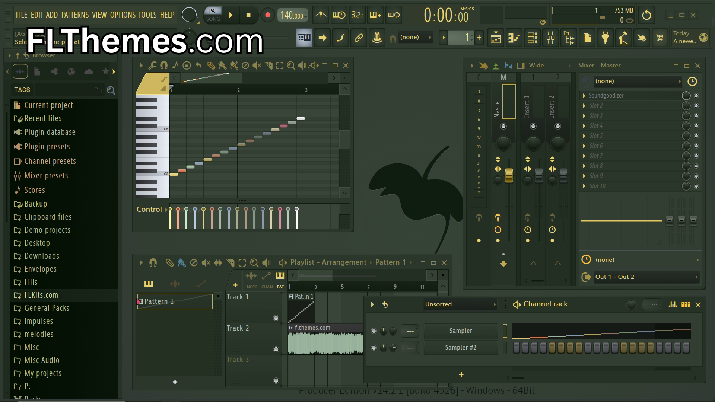Image resolution: width=715 pixels, height=402 pixels.
Task: Open the graph editor in Channel rack
Action: coord(673,304)
